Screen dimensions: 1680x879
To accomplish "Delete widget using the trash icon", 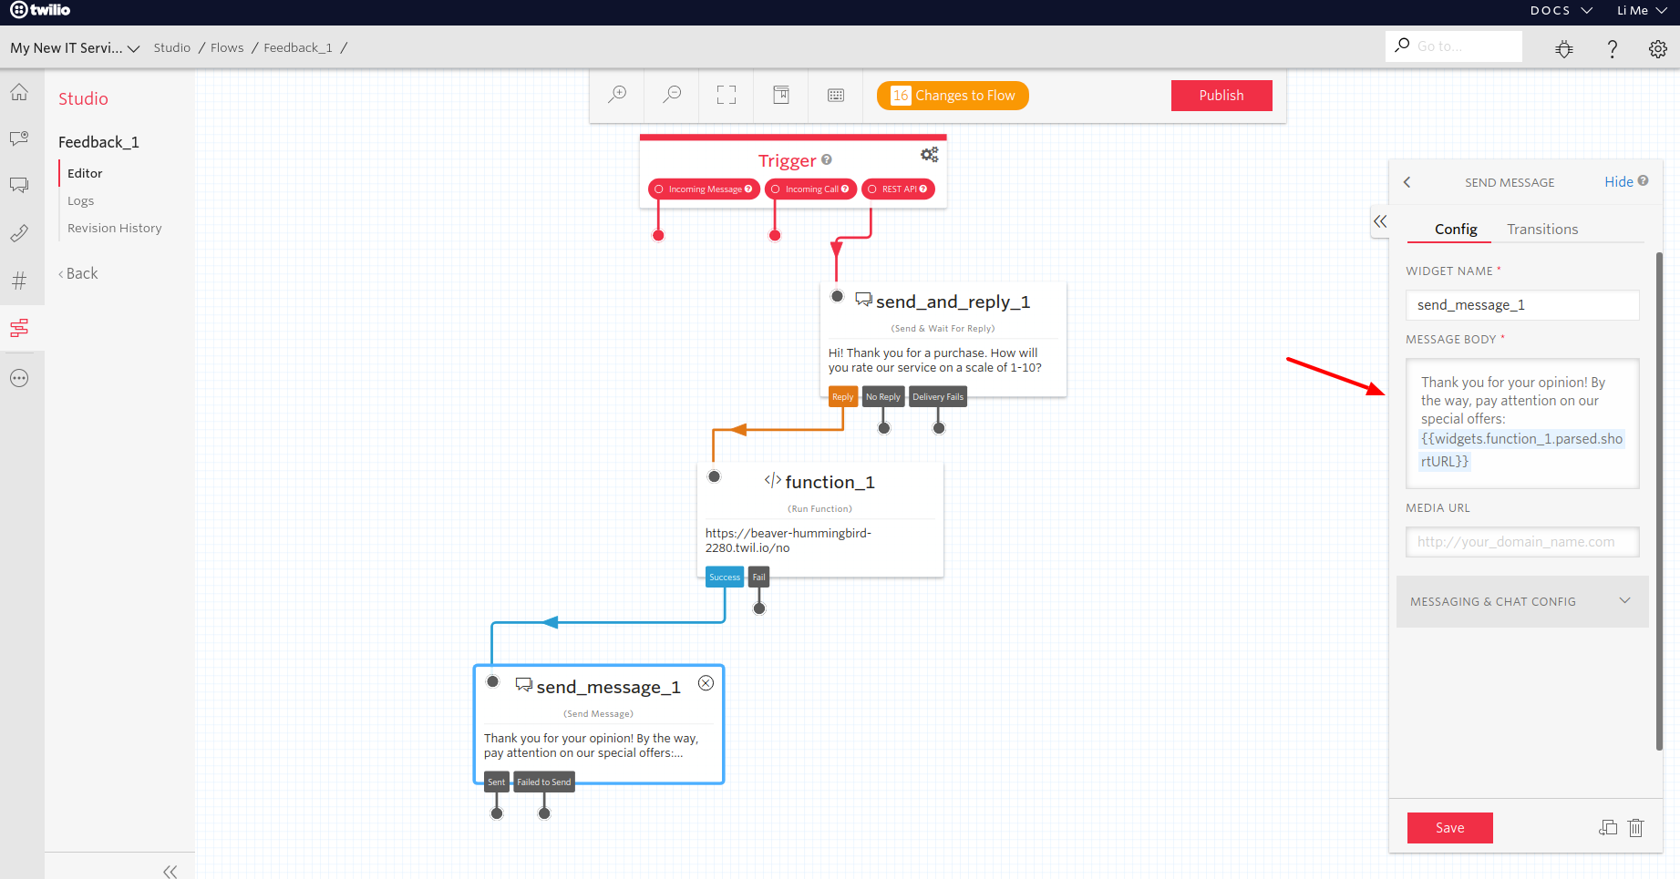I will point(1635,827).
